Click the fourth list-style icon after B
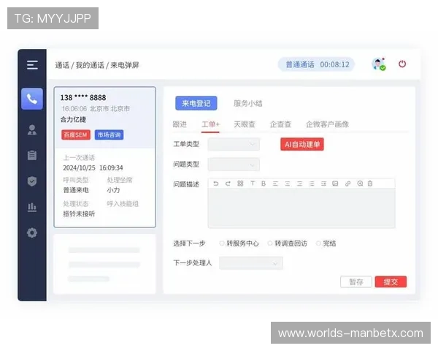The height and width of the screenshot is (351, 438). 312,184
